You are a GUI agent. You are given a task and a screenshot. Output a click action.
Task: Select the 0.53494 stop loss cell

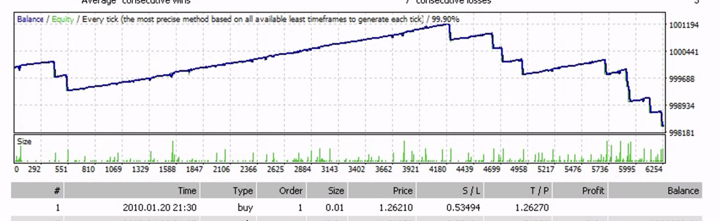pos(464,208)
